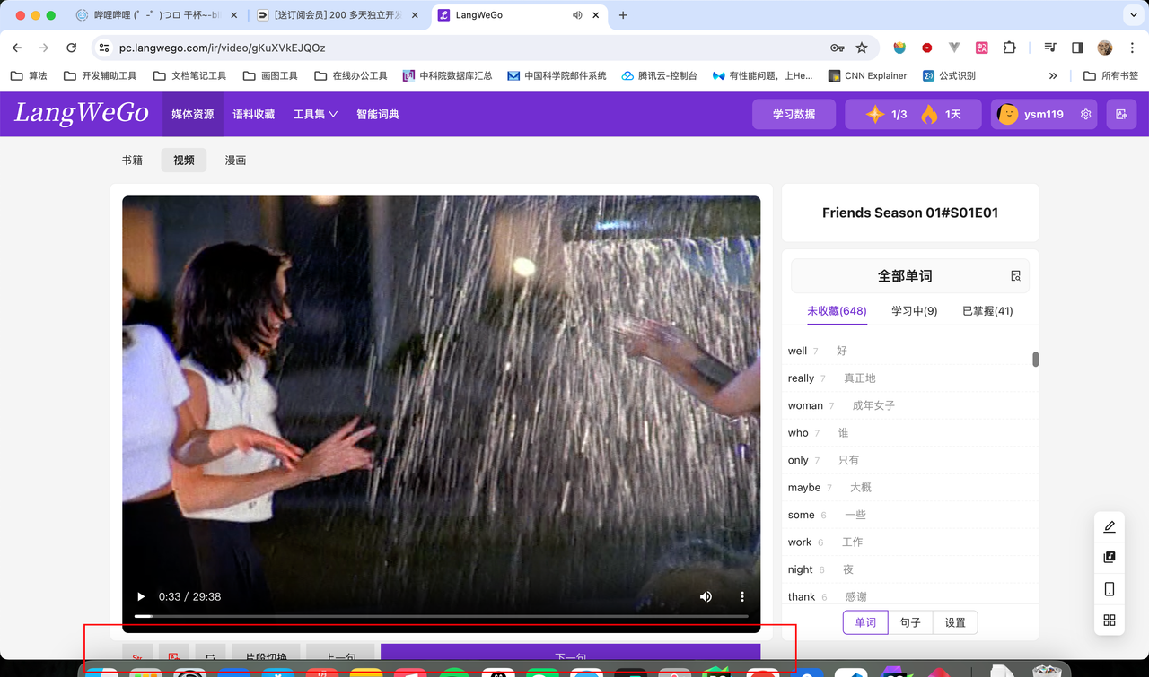Focus the address bar URL field
The height and width of the screenshot is (677, 1149).
coord(467,48)
